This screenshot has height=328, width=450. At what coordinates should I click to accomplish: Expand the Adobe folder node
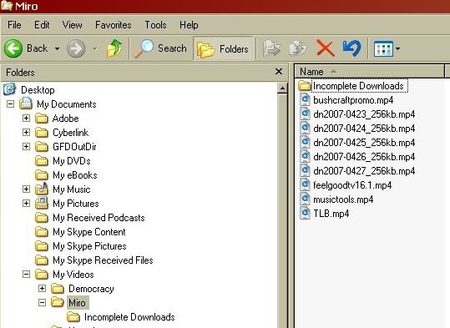click(x=26, y=118)
